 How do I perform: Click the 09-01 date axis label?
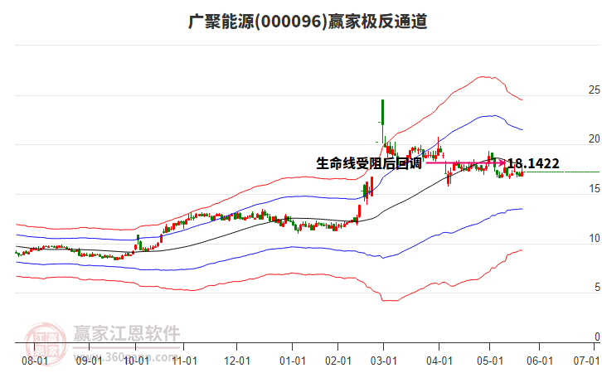(89, 361)
